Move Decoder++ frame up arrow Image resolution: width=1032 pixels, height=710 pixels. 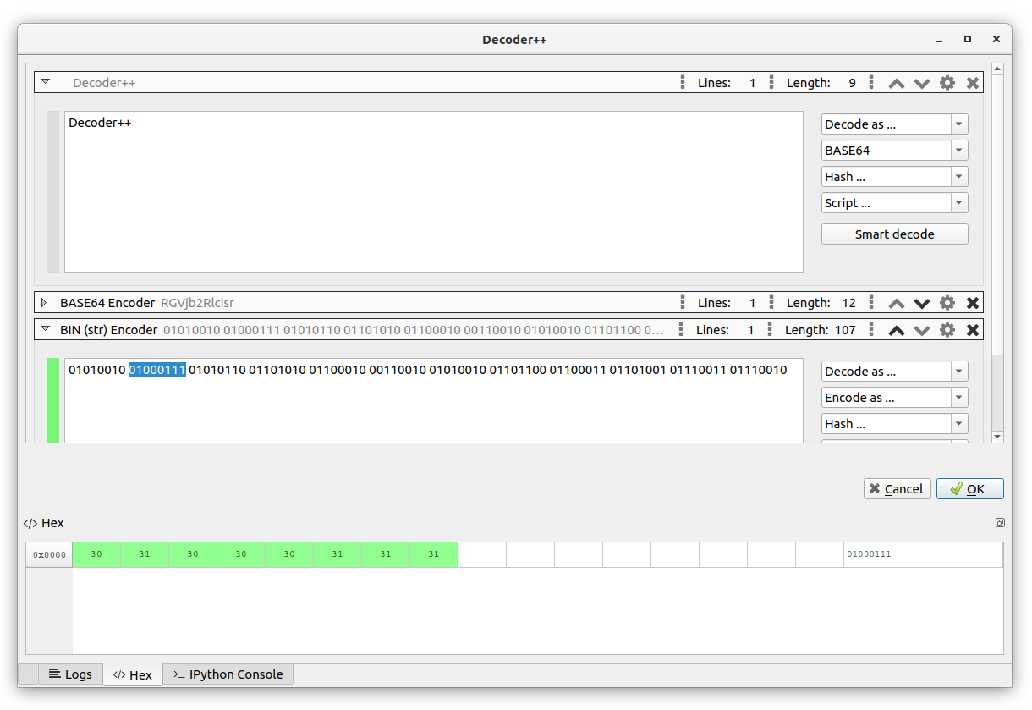[897, 83]
